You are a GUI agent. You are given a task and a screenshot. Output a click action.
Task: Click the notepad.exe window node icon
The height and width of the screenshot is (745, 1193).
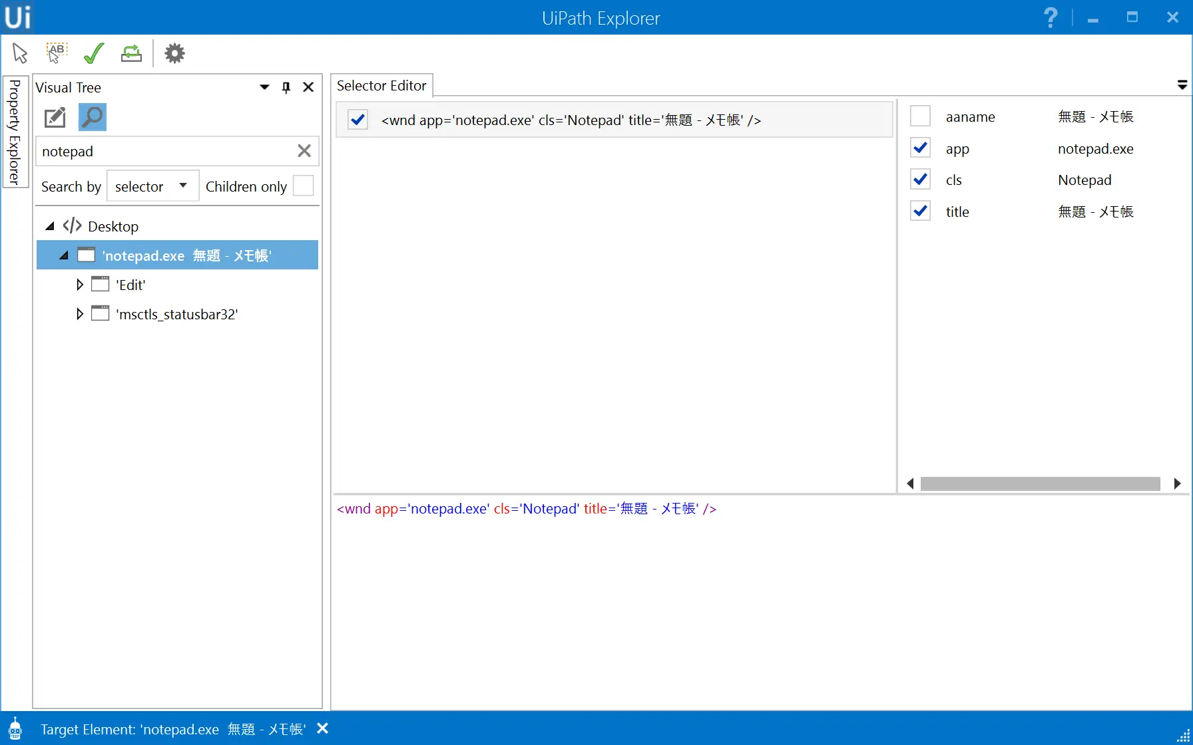pos(87,255)
